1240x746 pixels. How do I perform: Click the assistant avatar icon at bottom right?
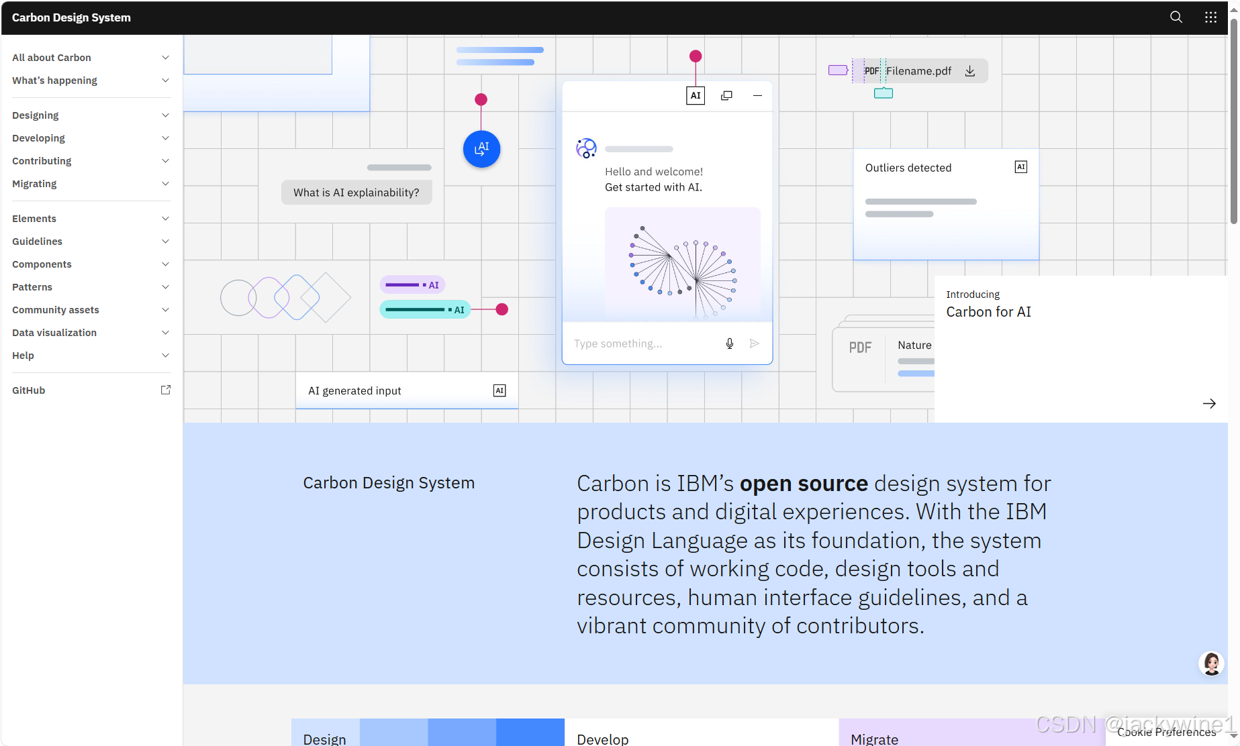1212,663
